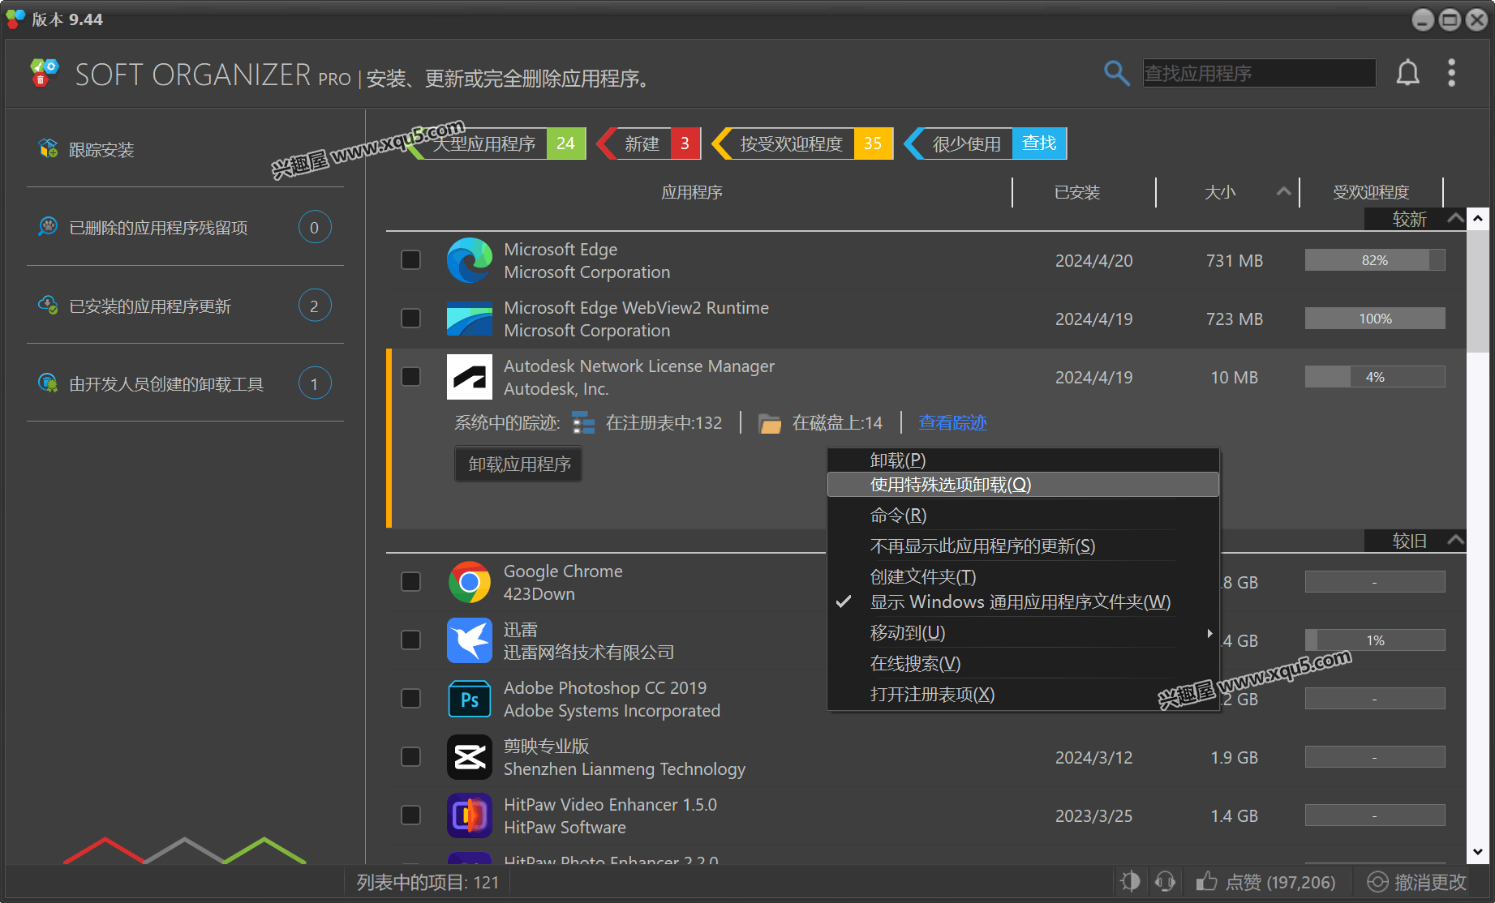Screen dimensions: 1495x903
Task: Collapse the 较旧 group
Action: 1455,540
